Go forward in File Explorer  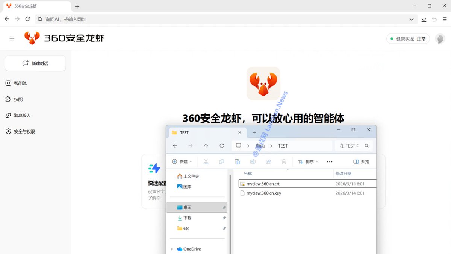click(191, 146)
